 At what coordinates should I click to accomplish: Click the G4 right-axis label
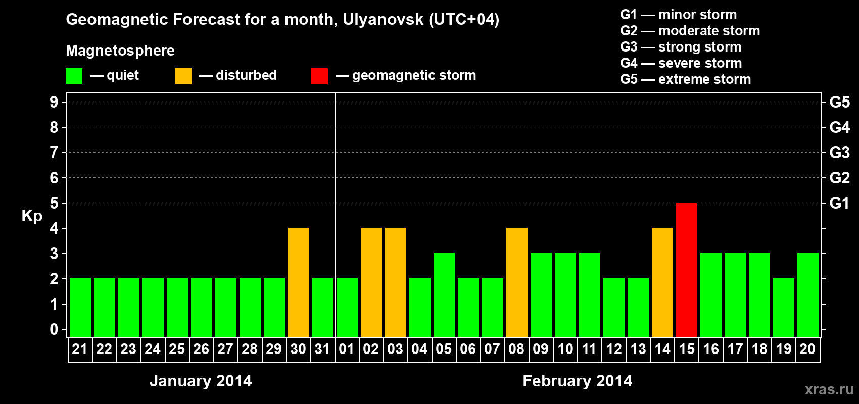coord(840,127)
